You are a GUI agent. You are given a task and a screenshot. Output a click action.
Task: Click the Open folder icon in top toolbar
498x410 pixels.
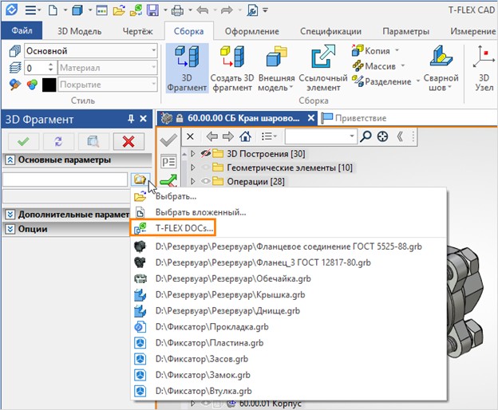119,10
